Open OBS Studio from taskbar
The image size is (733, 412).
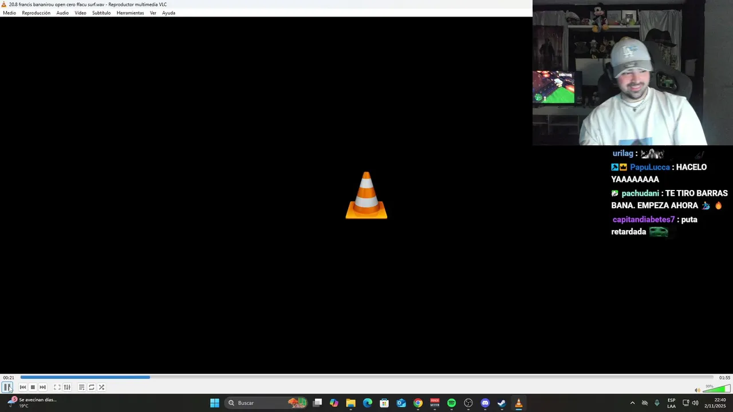(468, 403)
